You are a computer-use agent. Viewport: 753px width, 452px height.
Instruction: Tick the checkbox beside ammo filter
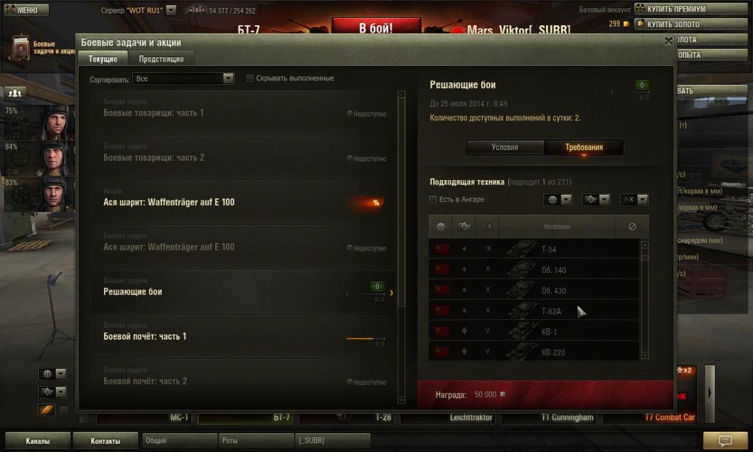[63, 410]
